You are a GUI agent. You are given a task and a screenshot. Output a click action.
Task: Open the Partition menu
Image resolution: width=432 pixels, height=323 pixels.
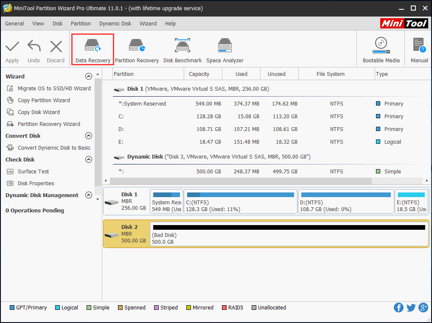81,23
